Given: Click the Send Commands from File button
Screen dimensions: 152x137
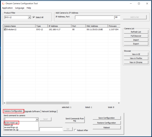Looking at the screenshot, I should pos(75,120).
